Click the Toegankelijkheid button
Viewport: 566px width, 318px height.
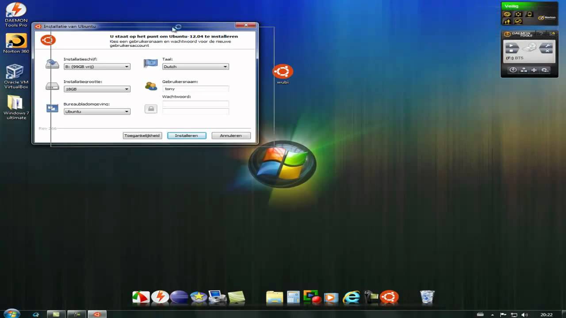point(142,136)
